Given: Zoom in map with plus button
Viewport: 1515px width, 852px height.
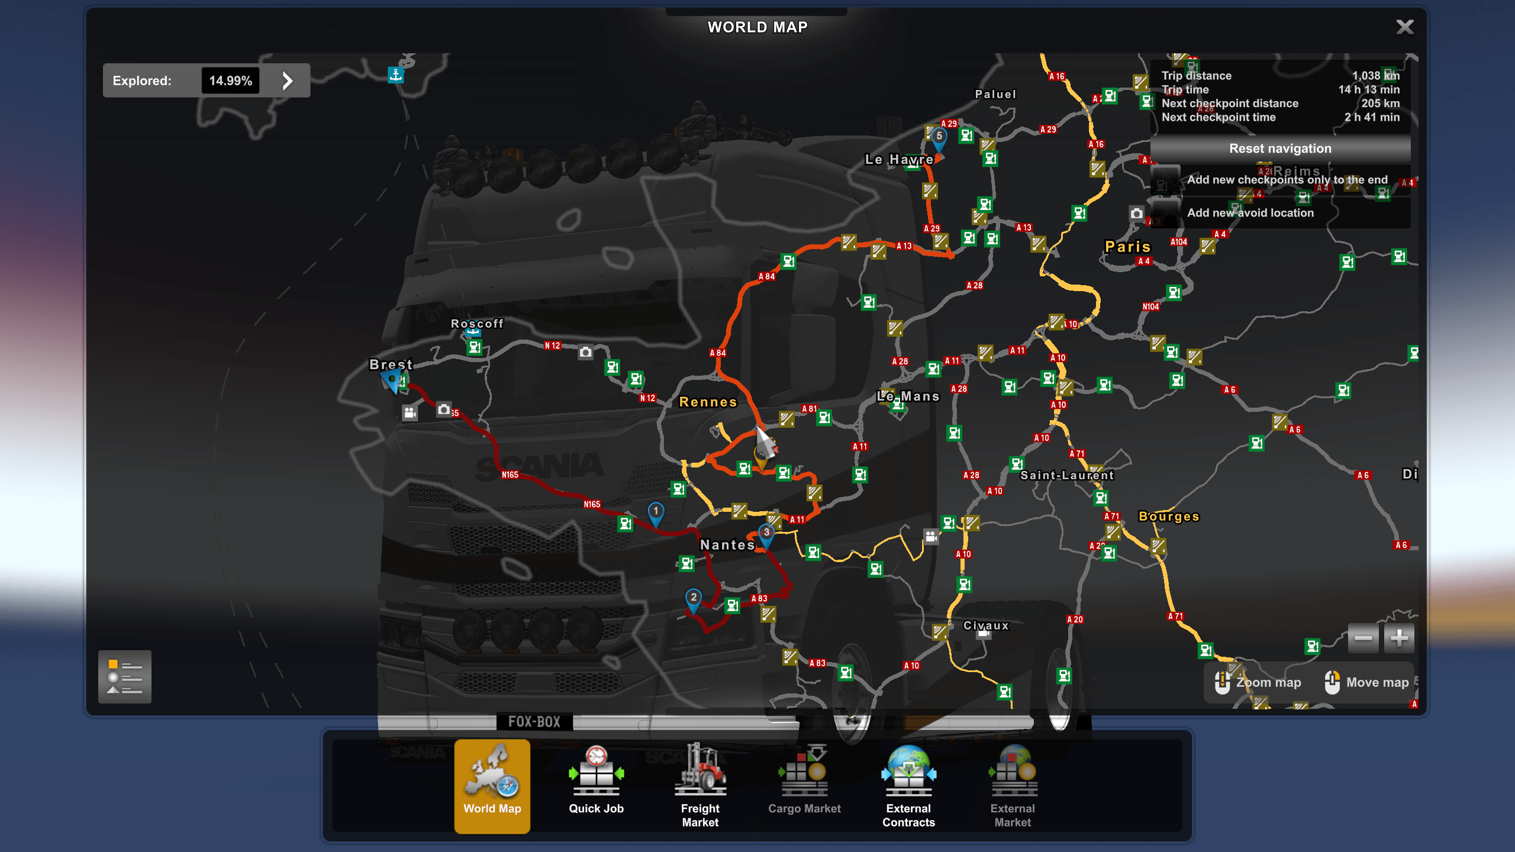Looking at the screenshot, I should pos(1399,638).
